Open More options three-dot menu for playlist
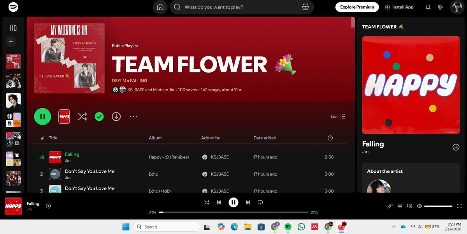The image size is (467, 234). coord(133,116)
